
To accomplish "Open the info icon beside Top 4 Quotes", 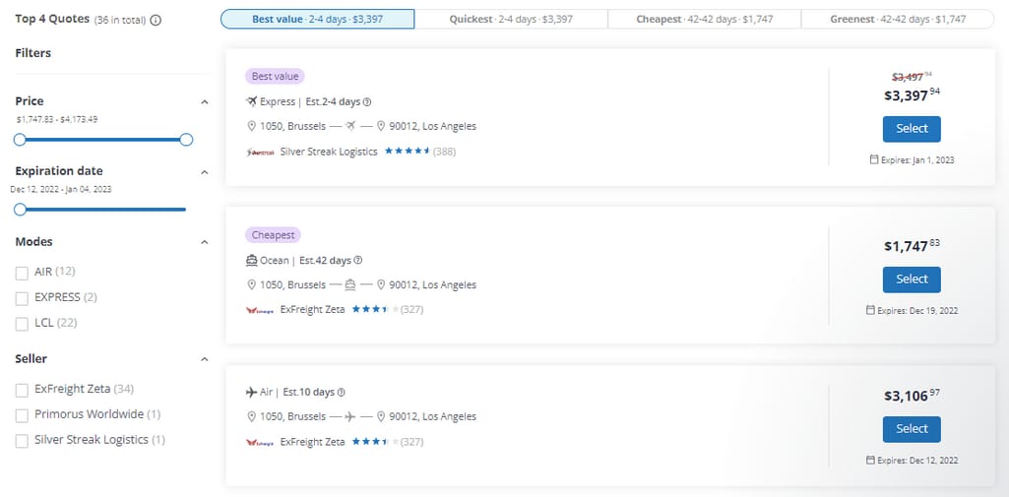I will (156, 20).
